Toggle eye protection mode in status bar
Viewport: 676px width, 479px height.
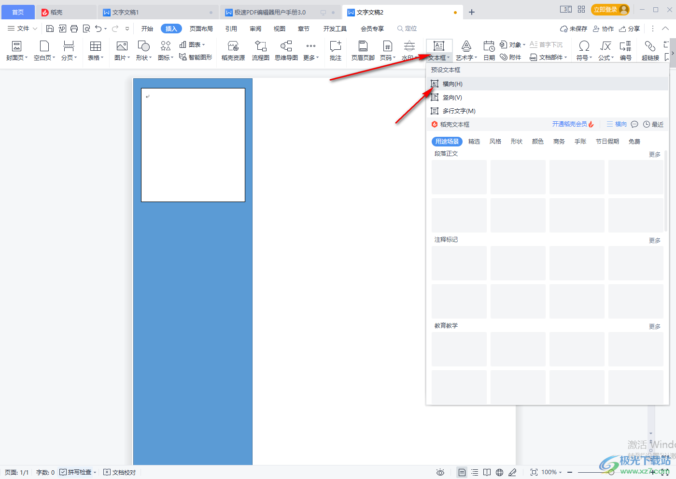click(440, 472)
